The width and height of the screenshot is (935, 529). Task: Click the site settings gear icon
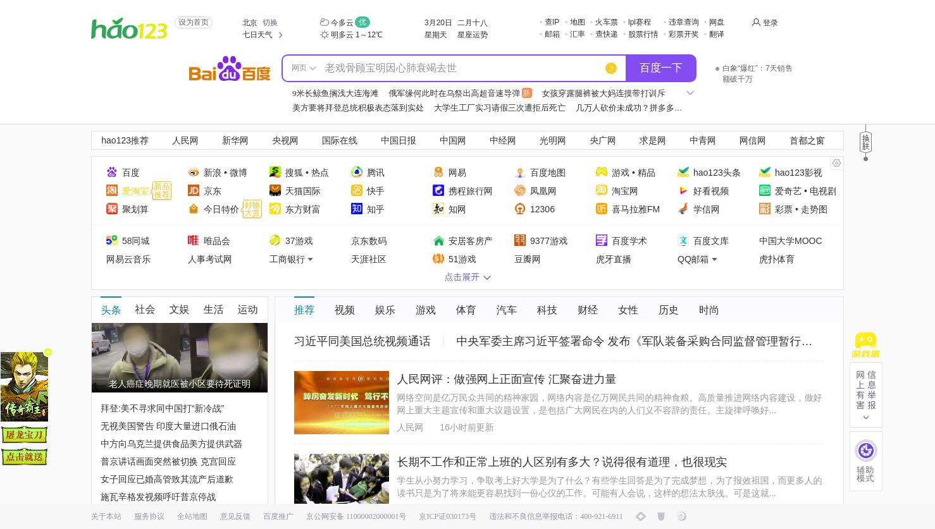(836, 163)
